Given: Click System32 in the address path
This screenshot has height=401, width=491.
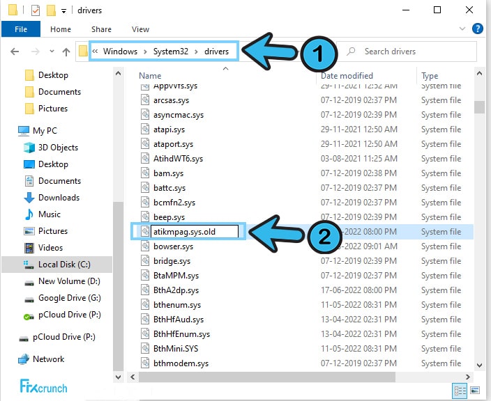Looking at the screenshot, I should tap(171, 52).
